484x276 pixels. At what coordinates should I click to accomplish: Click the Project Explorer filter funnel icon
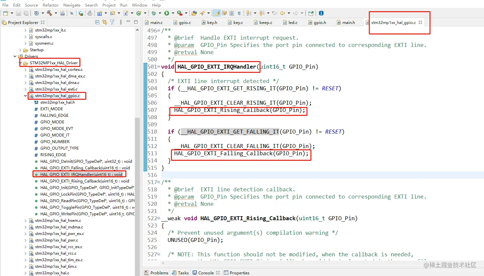112,22
